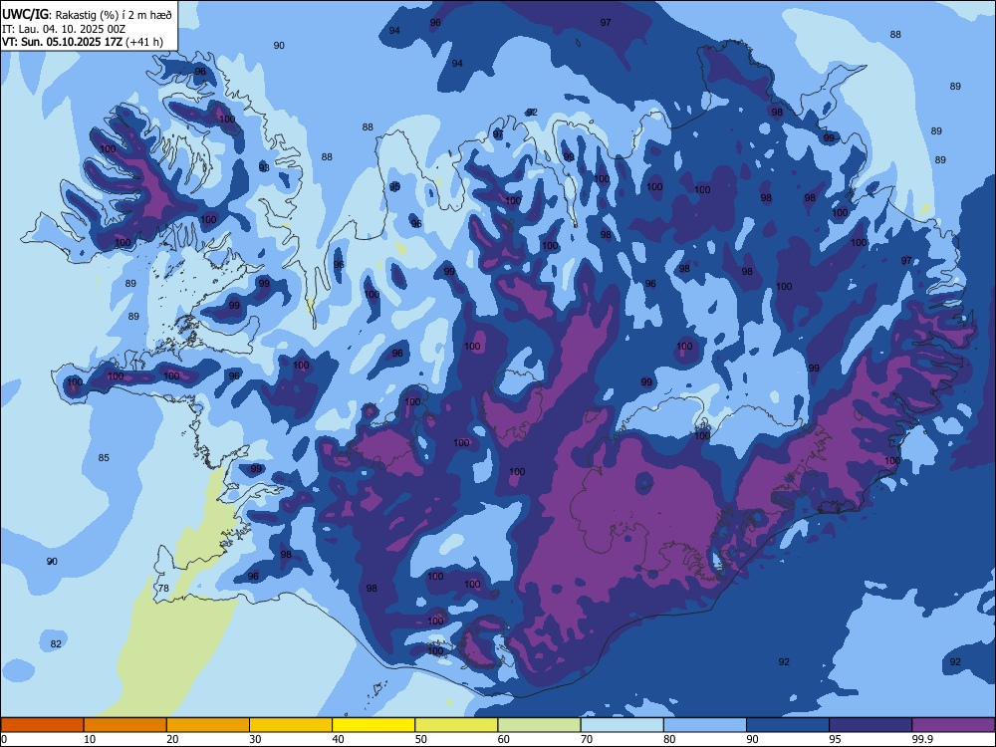
Task: Select the light blue 80–90 legend swatch
Action: click(x=705, y=725)
